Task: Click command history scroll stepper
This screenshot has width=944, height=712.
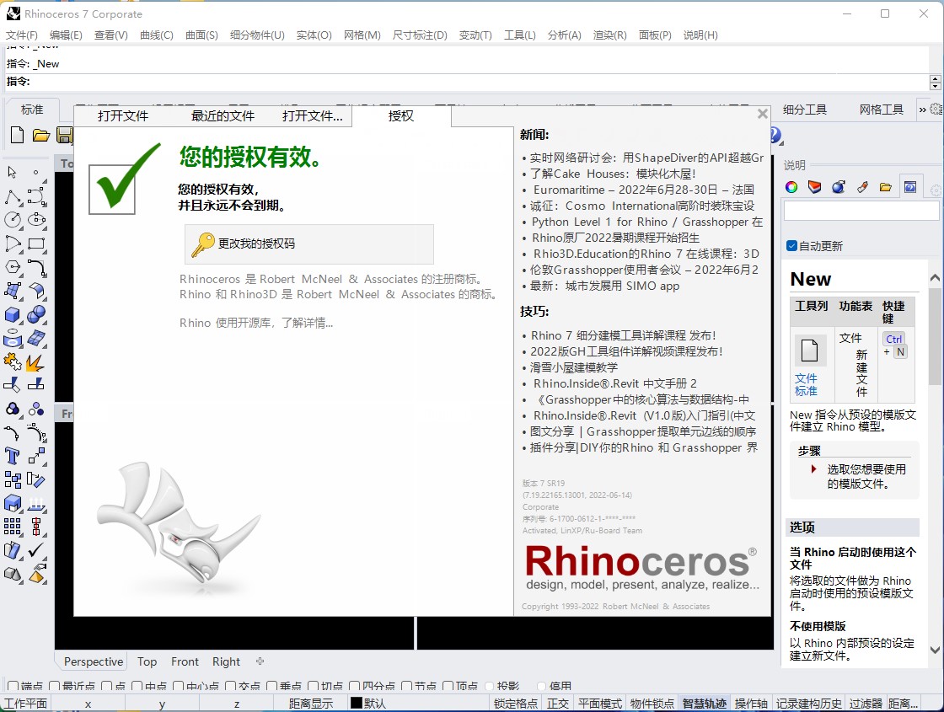Action: [x=935, y=82]
